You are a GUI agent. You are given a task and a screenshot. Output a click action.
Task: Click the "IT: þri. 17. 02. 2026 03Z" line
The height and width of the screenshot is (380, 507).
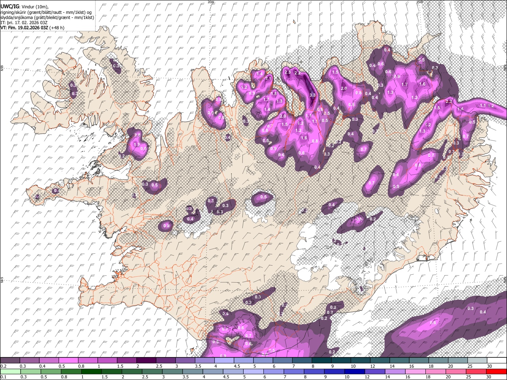25,23
